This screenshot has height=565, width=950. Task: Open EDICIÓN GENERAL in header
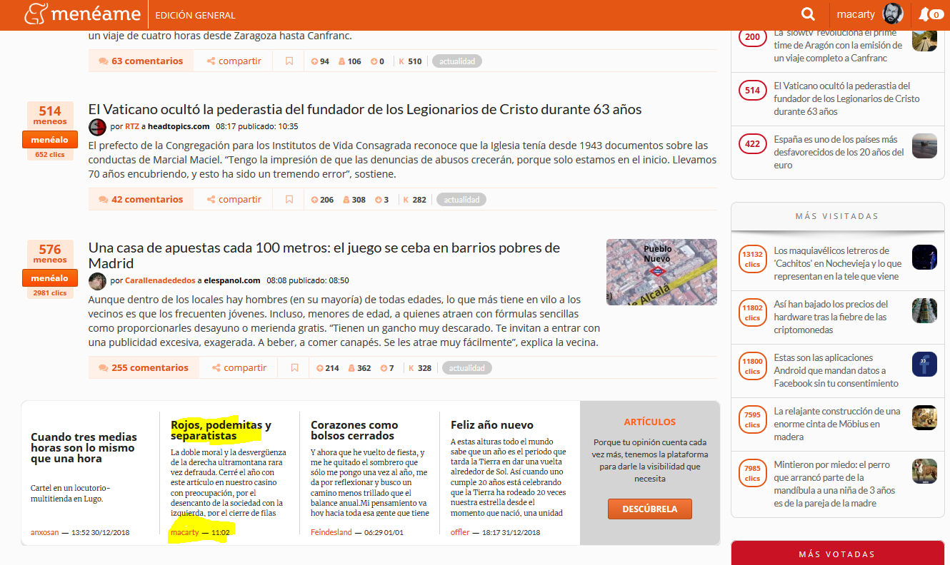click(x=195, y=15)
